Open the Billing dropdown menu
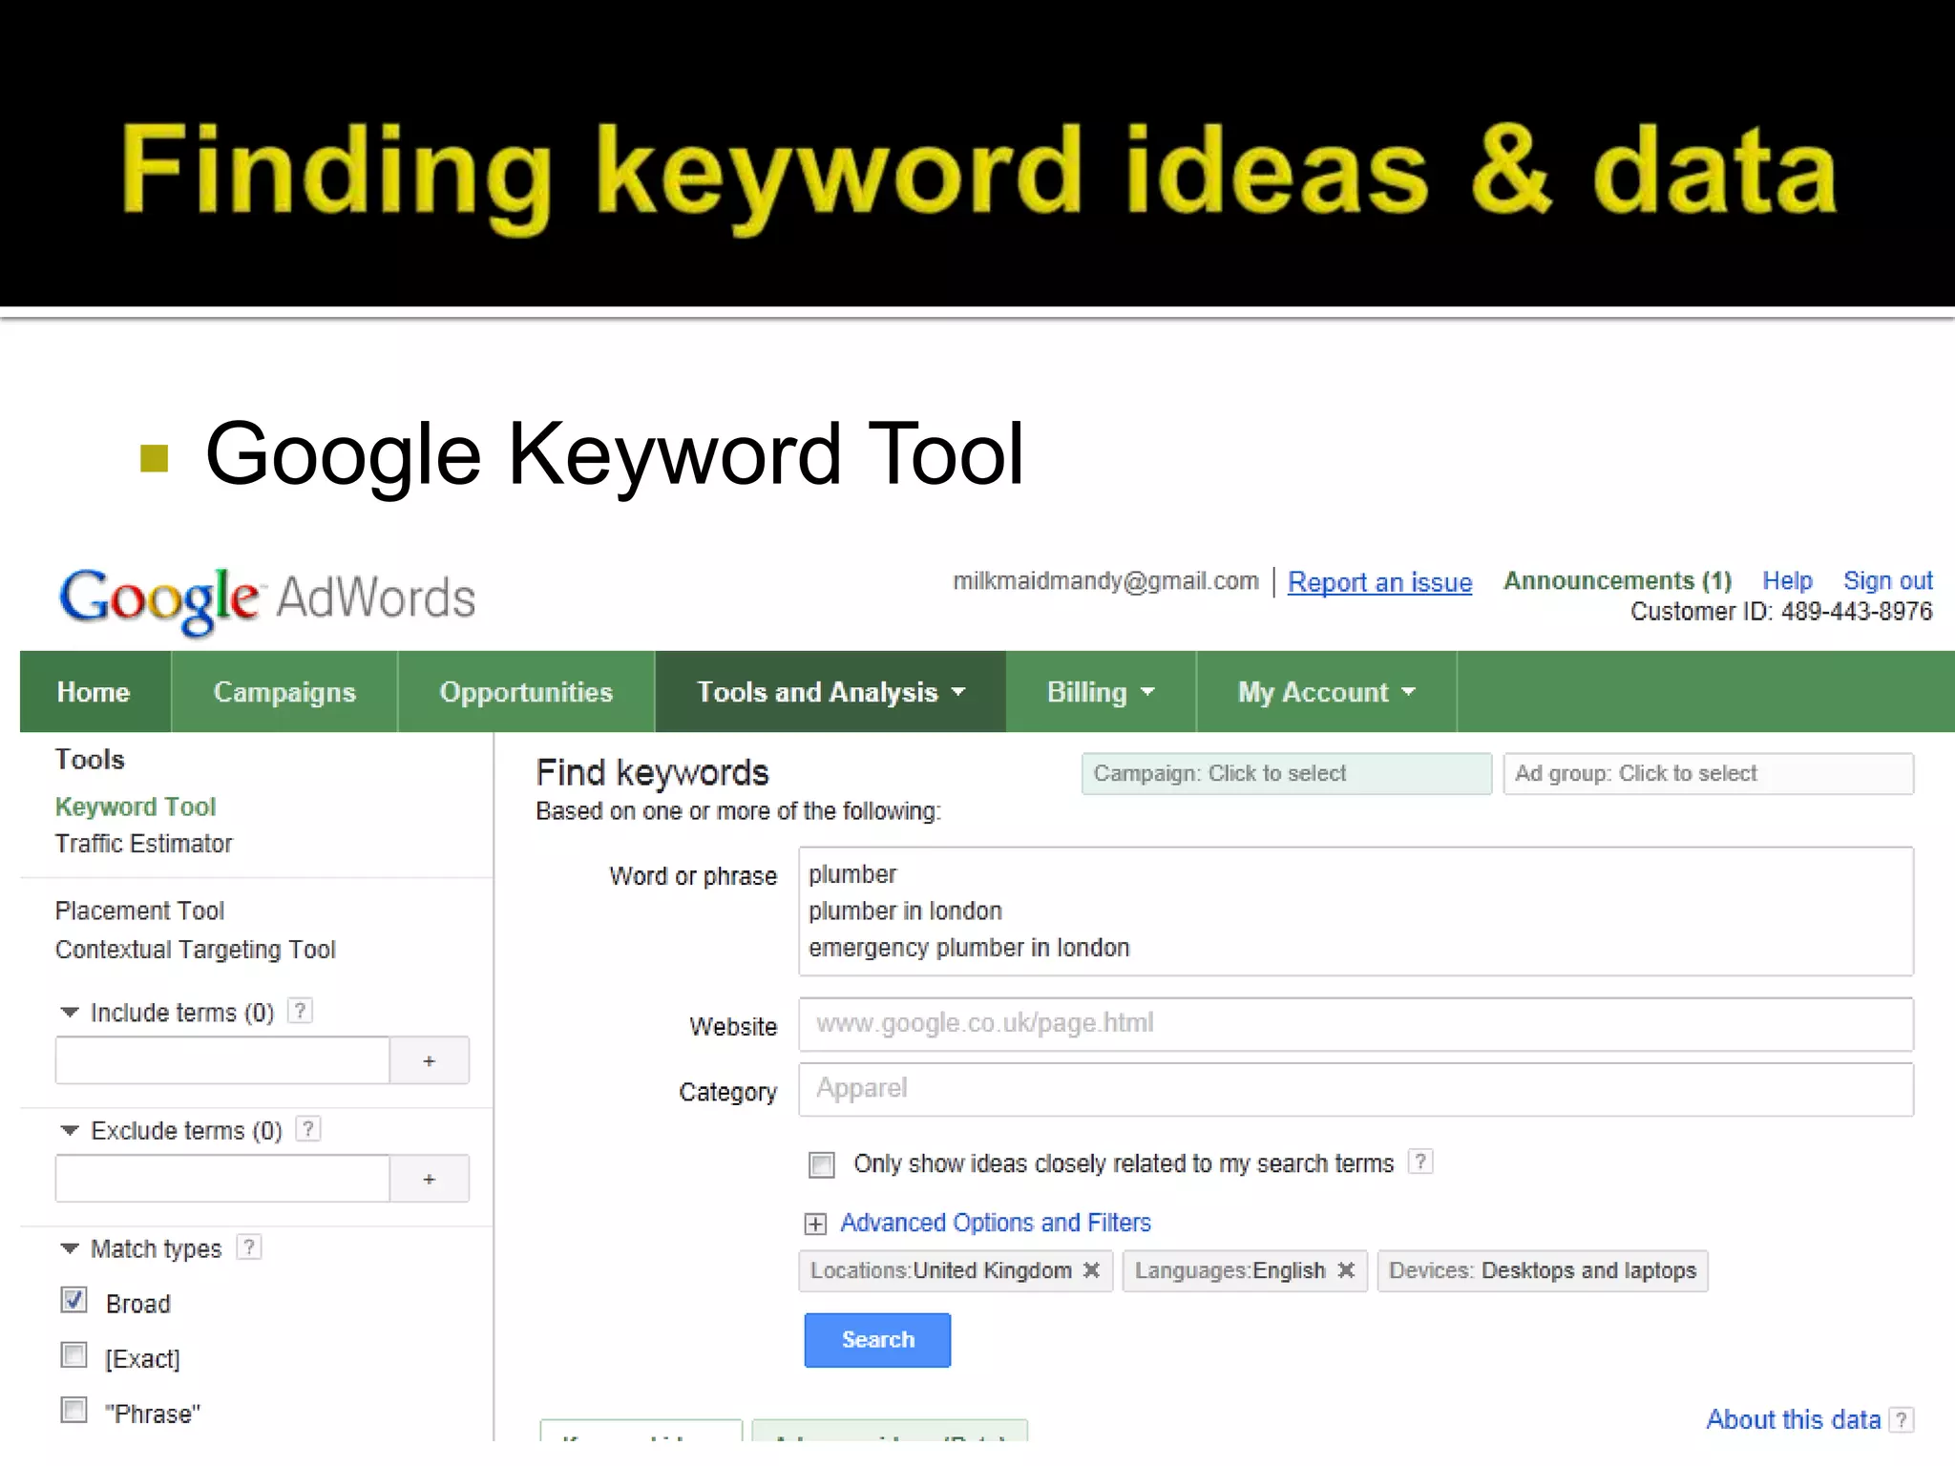The width and height of the screenshot is (1955, 1466). pos(1101,692)
